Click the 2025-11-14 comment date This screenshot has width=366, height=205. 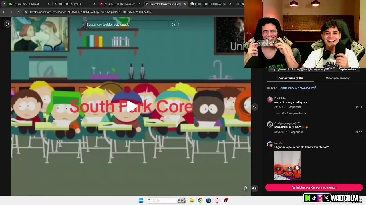point(281,132)
